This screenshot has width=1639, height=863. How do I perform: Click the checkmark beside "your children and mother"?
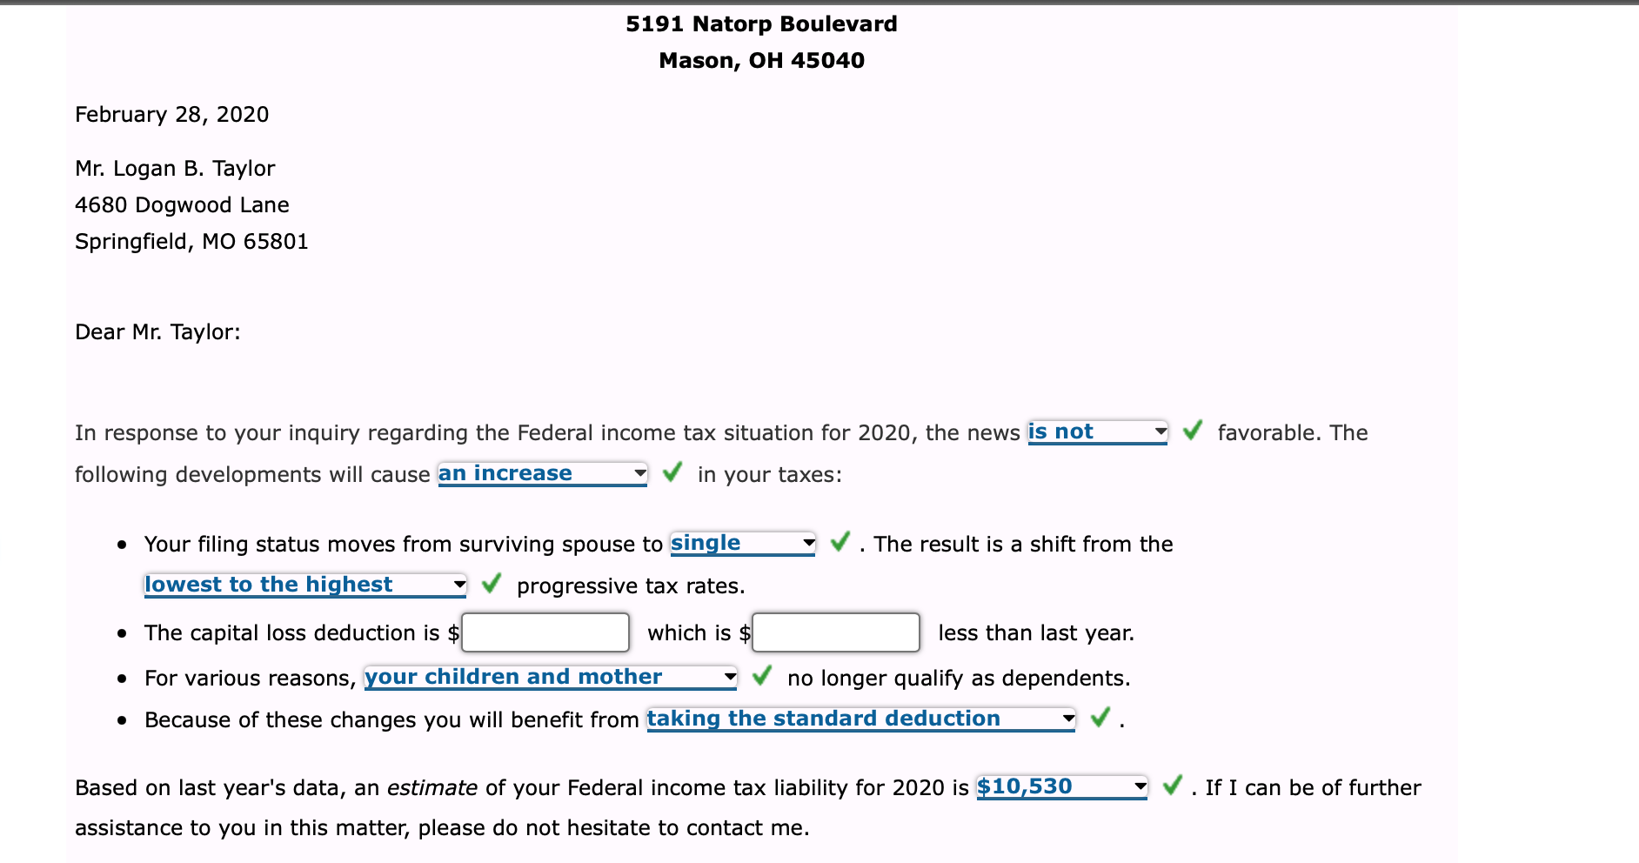pos(762,675)
